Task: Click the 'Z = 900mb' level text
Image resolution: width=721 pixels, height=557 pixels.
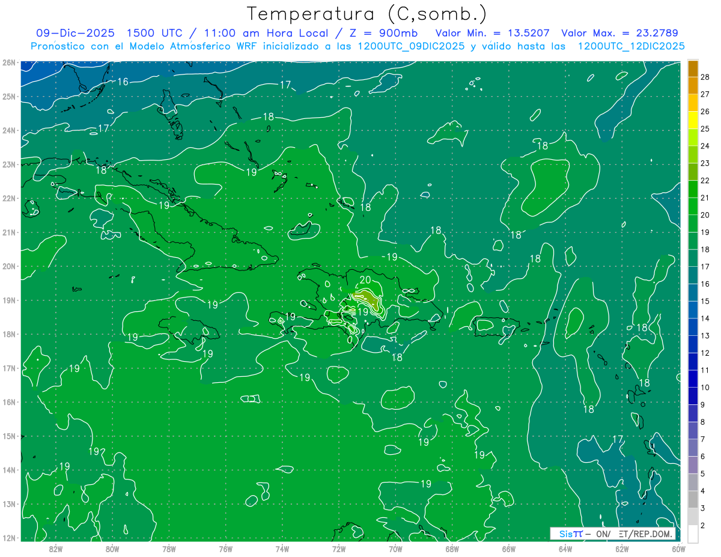Action: (x=382, y=34)
